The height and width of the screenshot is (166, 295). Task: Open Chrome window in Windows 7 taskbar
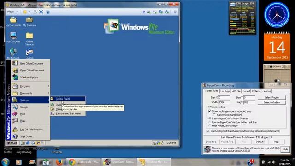(83, 162)
